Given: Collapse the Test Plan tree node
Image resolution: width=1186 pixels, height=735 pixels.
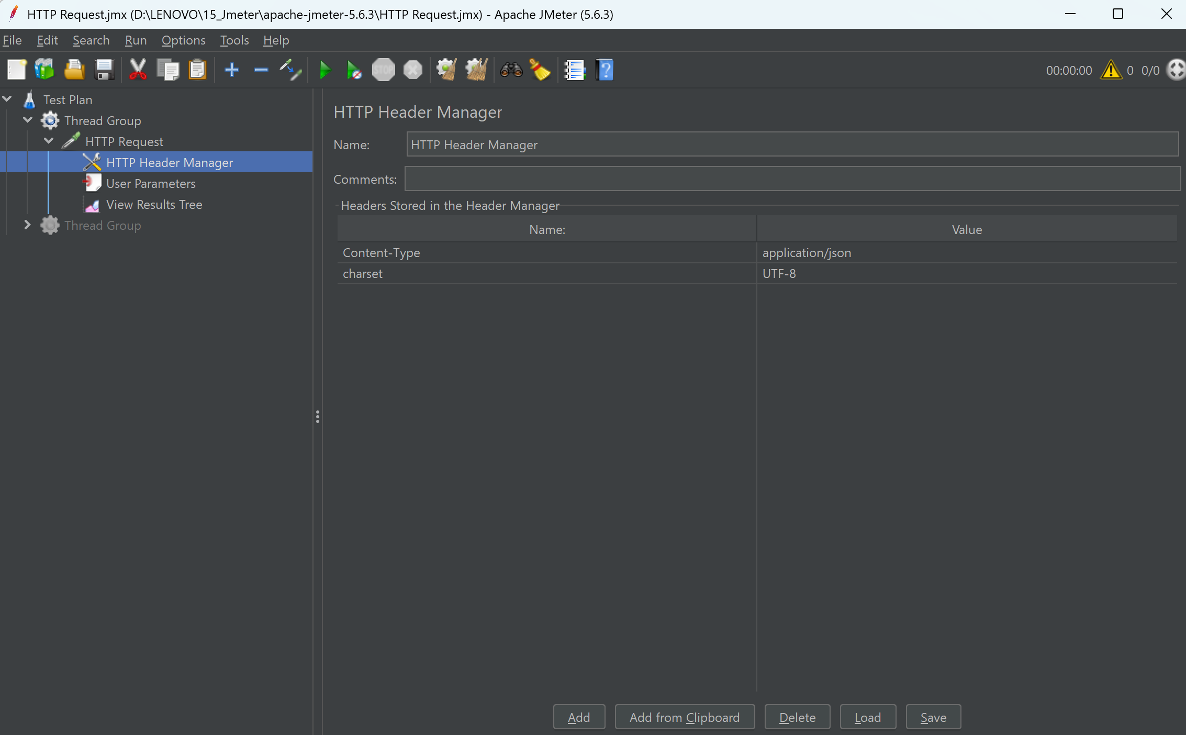Looking at the screenshot, I should [x=7, y=99].
